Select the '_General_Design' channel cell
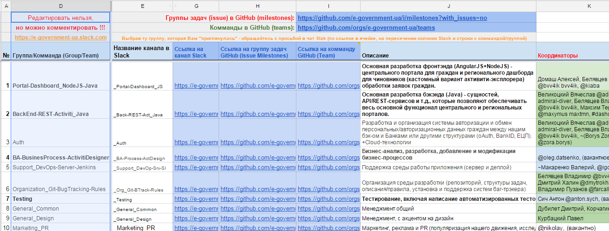Viewport: 609px width, 231px height. [x=142, y=218]
